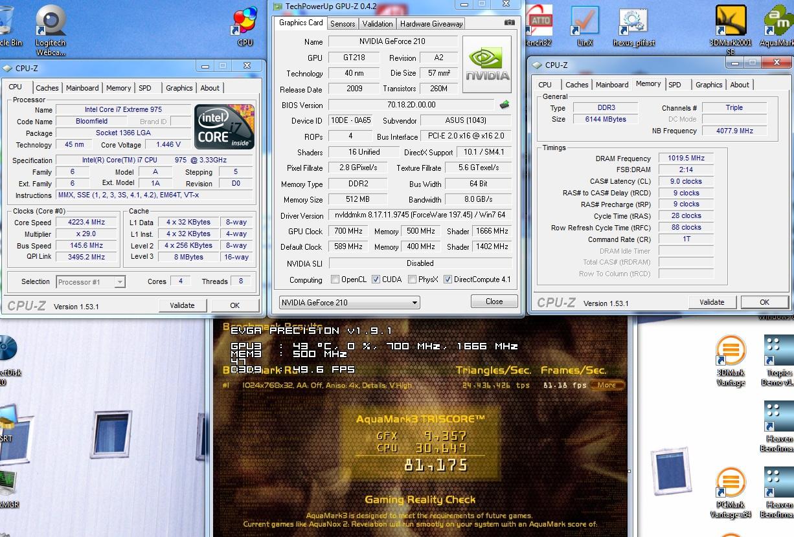Launch Tropics Demo desktop shortcut

coord(779,360)
